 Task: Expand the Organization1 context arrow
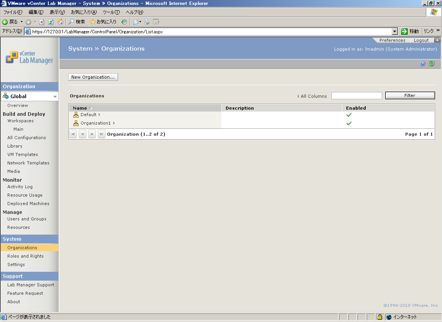(x=114, y=123)
